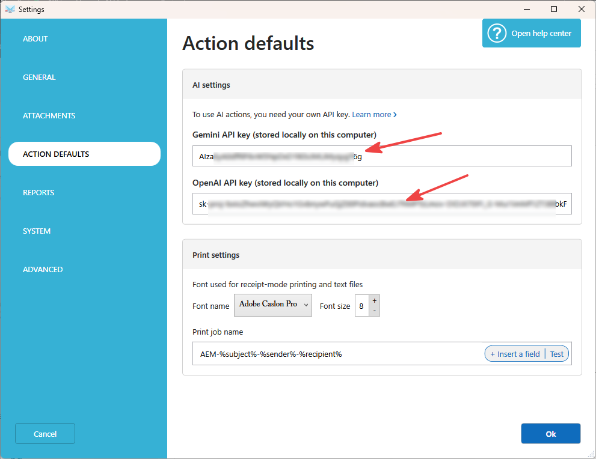The image size is (596, 459).
Task: Increase font size with plus button
Action: click(375, 300)
